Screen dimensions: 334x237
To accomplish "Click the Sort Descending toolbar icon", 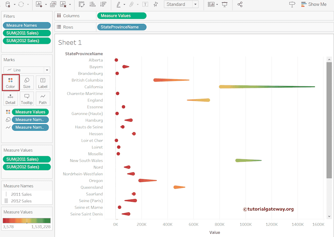I will [103, 5].
